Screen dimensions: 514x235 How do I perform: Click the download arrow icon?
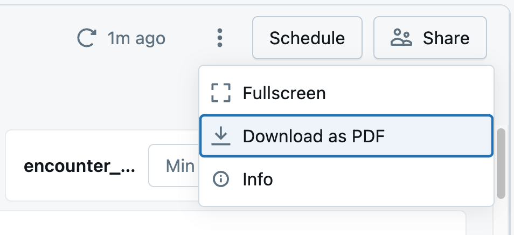[220, 136]
